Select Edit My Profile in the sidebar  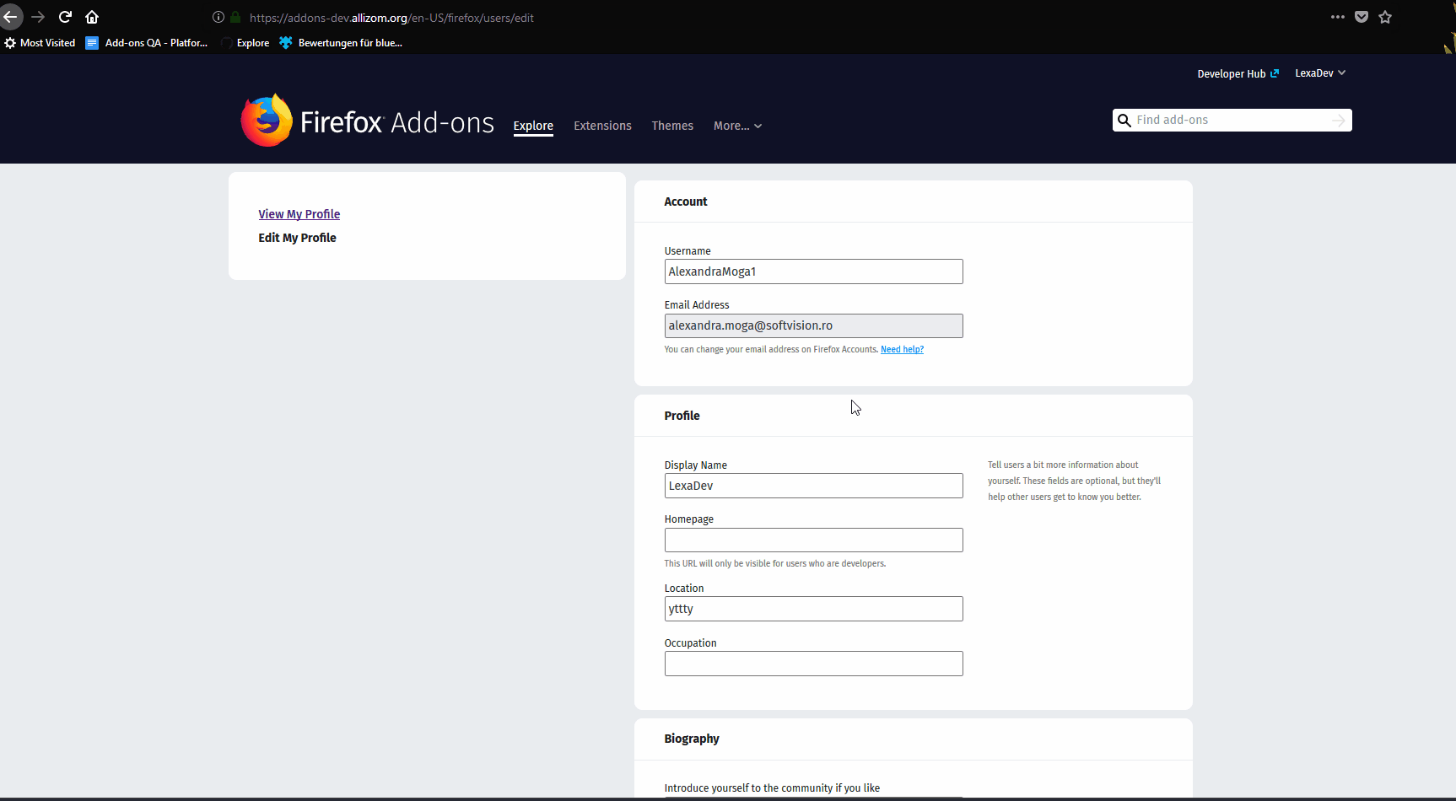[297, 238]
